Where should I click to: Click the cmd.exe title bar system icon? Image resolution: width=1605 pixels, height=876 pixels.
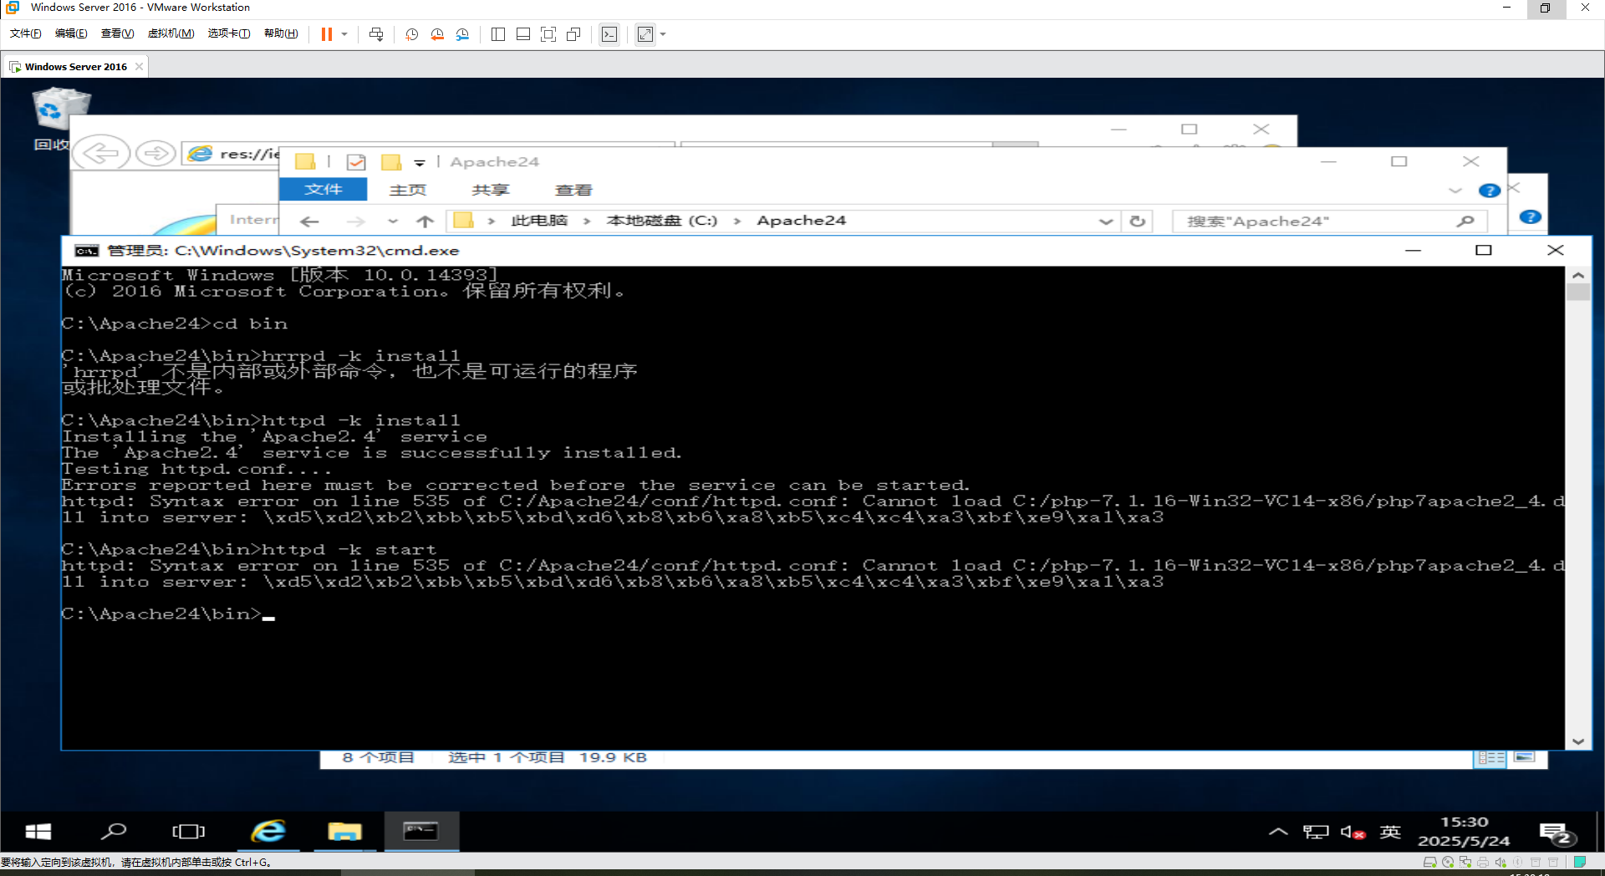(87, 251)
